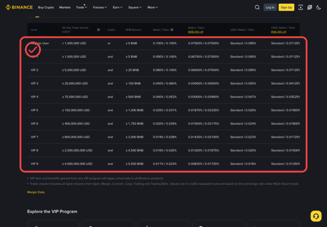Open BNB 25% off link under Maker / Taker
The height and width of the screenshot is (227, 327).
(x=196, y=32)
